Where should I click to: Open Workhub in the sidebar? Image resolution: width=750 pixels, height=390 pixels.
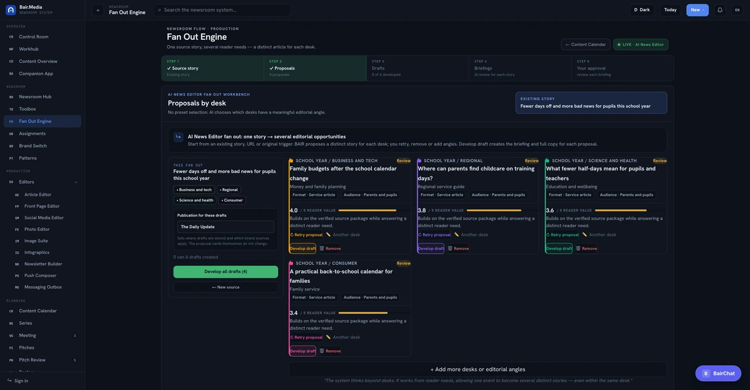pyautogui.click(x=42, y=49)
